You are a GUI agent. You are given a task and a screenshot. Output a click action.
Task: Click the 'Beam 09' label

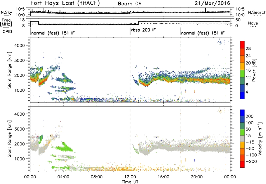click(130, 4)
